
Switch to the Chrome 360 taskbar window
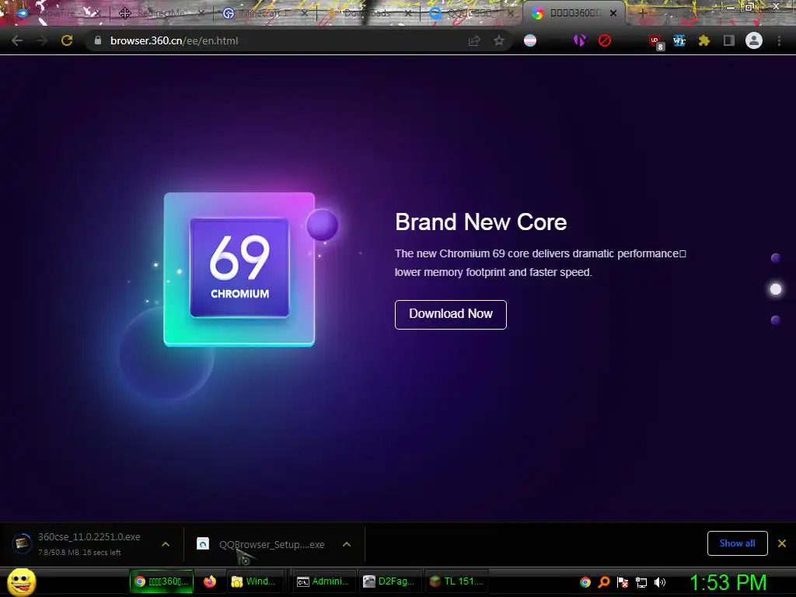(162, 581)
